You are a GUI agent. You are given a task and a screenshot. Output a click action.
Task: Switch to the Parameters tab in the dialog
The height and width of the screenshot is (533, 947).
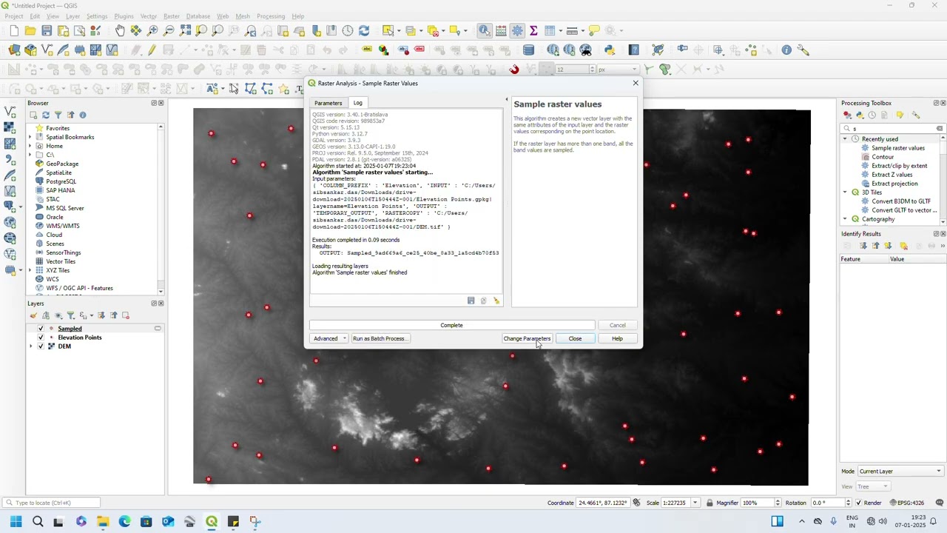pos(328,103)
